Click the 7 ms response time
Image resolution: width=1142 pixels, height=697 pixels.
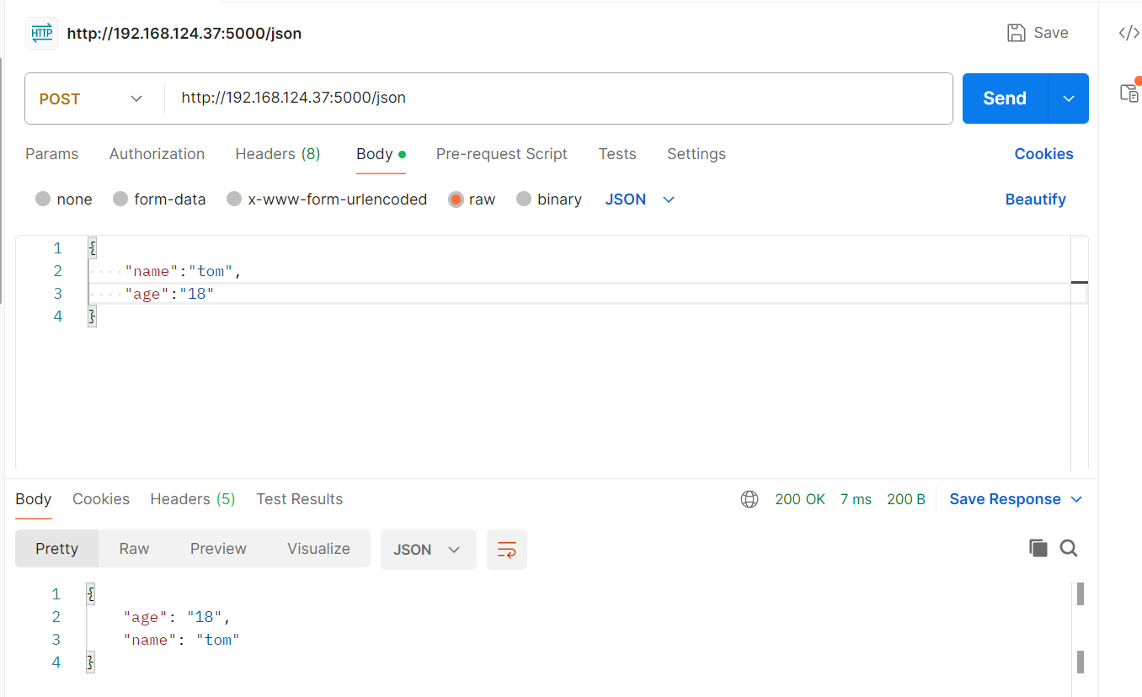click(x=856, y=499)
